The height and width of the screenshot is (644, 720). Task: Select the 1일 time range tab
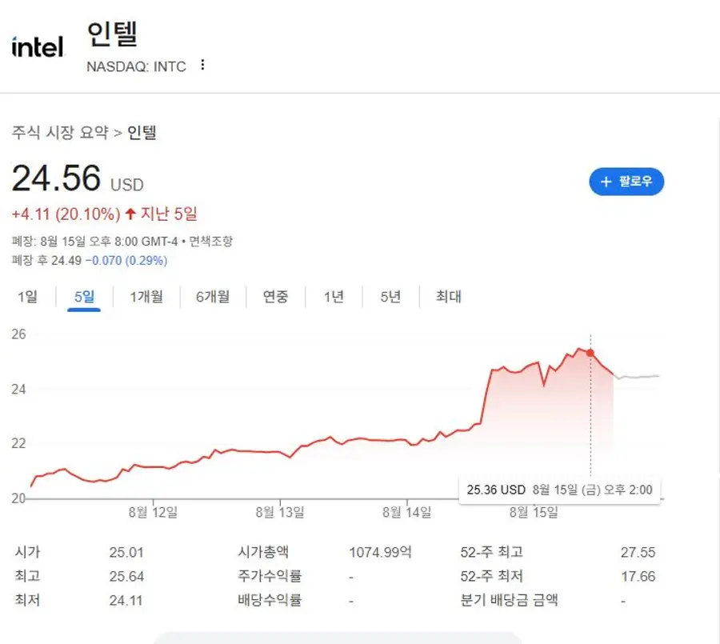click(28, 297)
